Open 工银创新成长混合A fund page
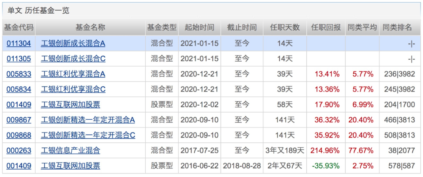 click(x=73, y=44)
